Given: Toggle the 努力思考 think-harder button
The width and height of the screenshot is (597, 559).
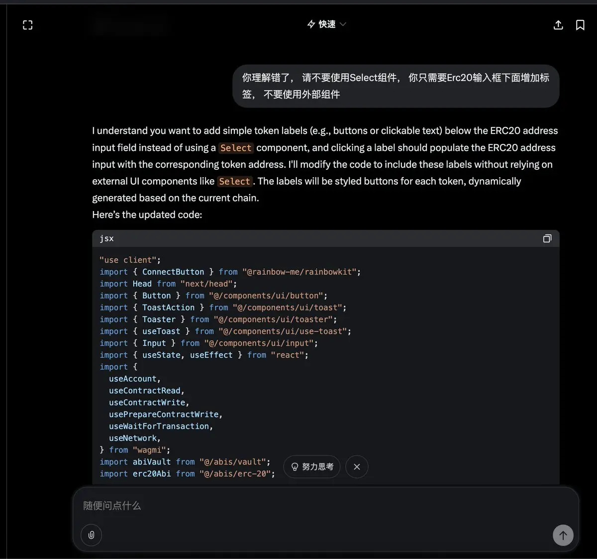Looking at the screenshot, I should [x=312, y=467].
